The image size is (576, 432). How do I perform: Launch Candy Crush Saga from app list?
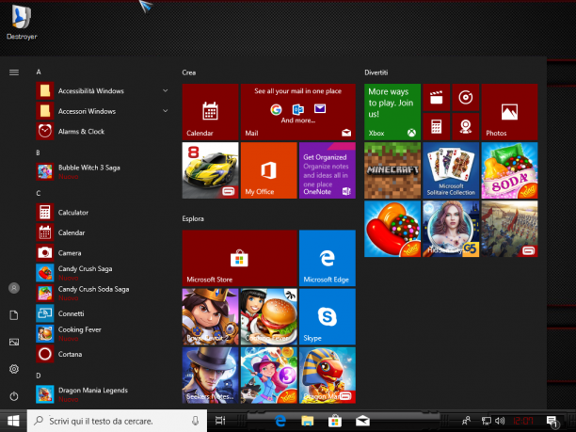click(x=103, y=273)
